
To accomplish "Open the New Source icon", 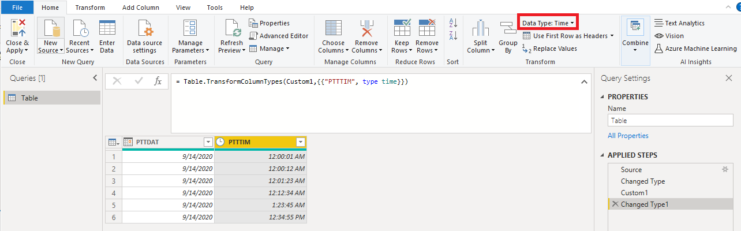I will [50, 28].
